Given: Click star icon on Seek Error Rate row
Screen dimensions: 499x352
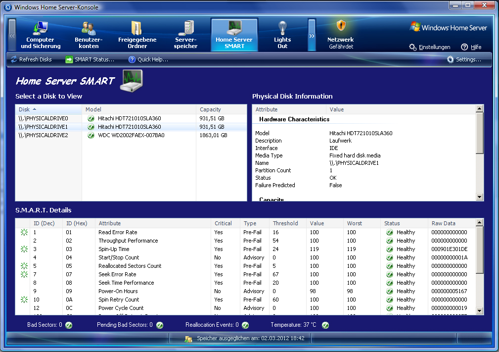Looking at the screenshot, I should [x=24, y=274].
